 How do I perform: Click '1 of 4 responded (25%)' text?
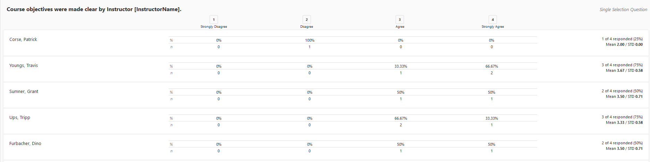coord(622,39)
